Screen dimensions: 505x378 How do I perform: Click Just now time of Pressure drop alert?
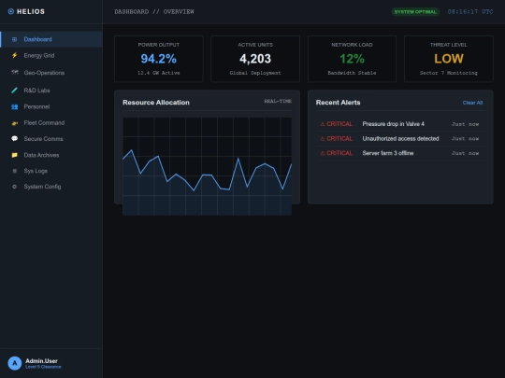point(465,124)
